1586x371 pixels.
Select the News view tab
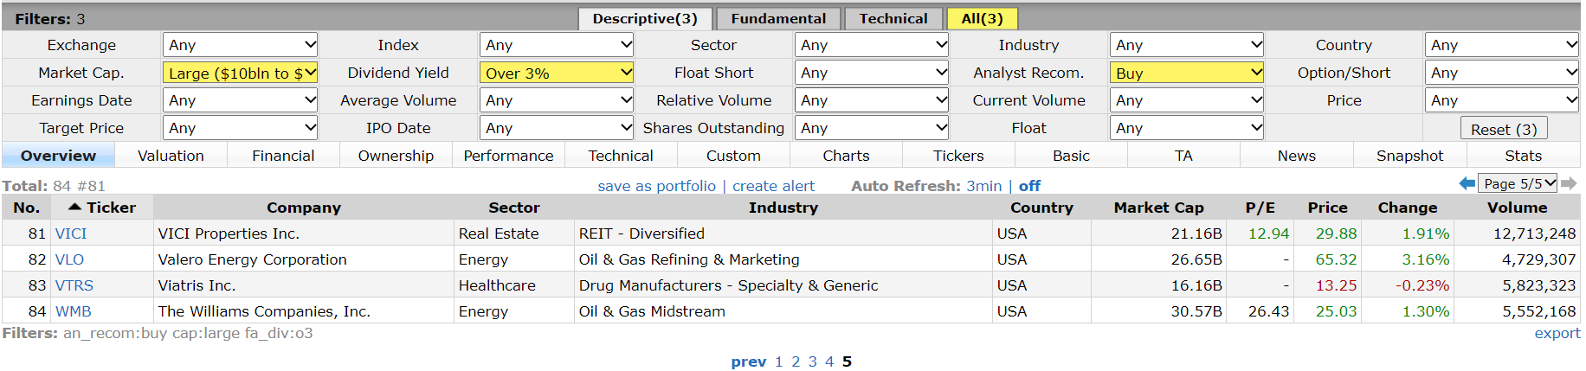(x=1296, y=156)
